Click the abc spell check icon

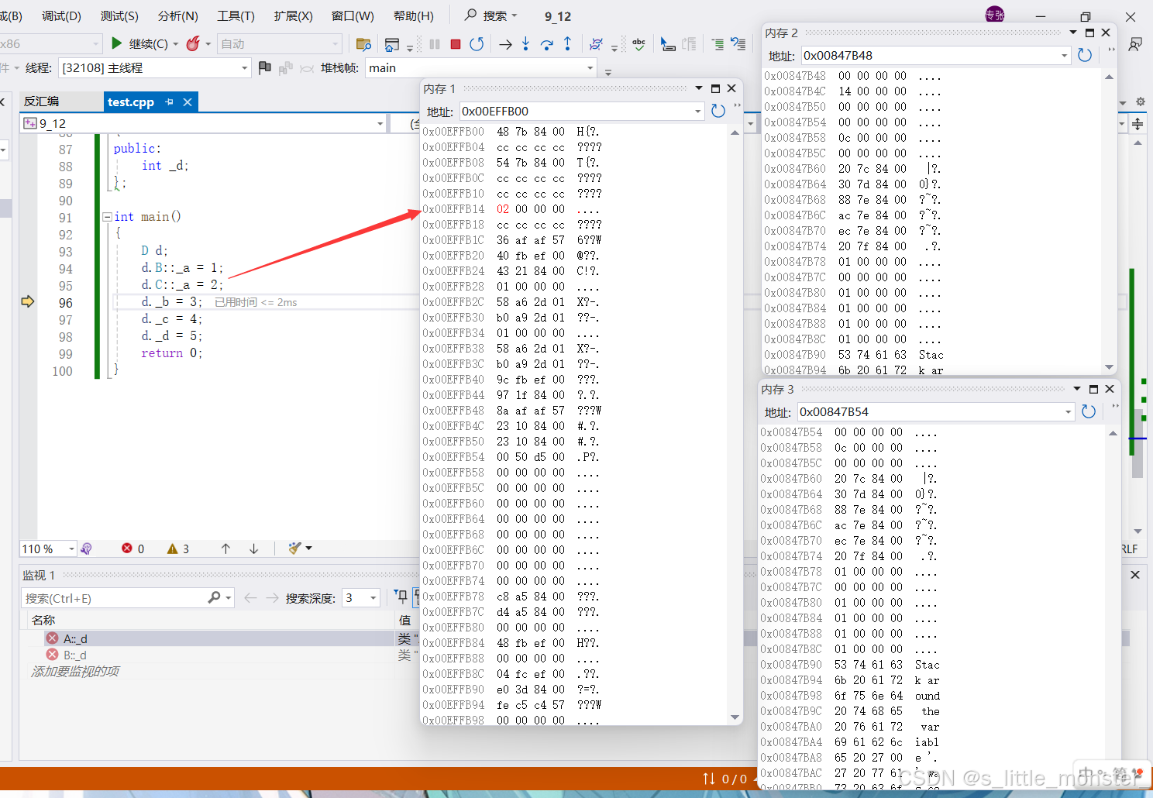tap(638, 44)
